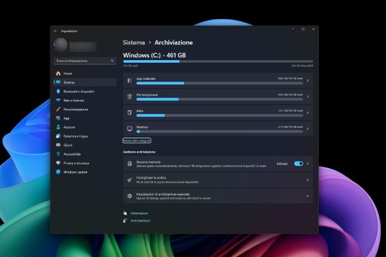Click the magnifier icon in the search box
This screenshot has height=257, width=386.
pos(112,61)
